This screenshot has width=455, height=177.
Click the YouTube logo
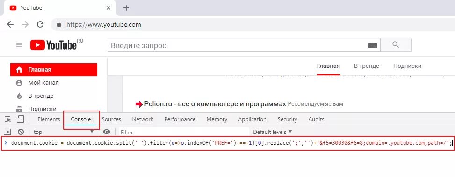[x=53, y=45]
